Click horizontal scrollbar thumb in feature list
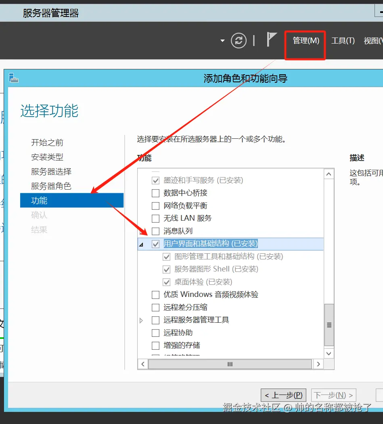Viewport: 383px width, 424px height. tap(230, 364)
